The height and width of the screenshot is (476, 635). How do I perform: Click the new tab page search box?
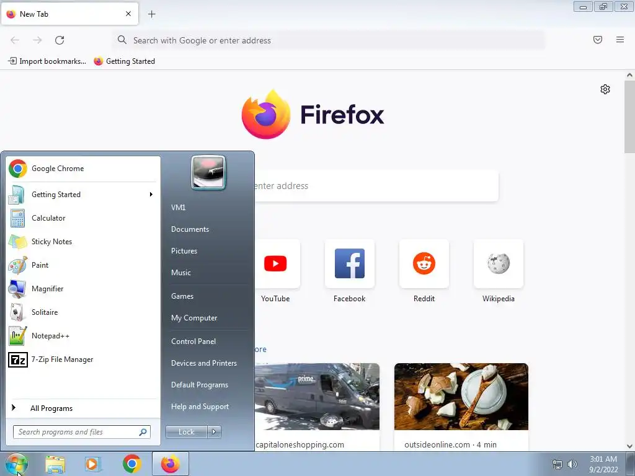[376, 186]
